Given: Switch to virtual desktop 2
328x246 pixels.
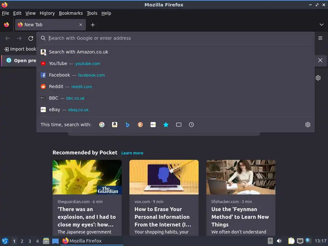Looking at the screenshot, I should 22,241.
